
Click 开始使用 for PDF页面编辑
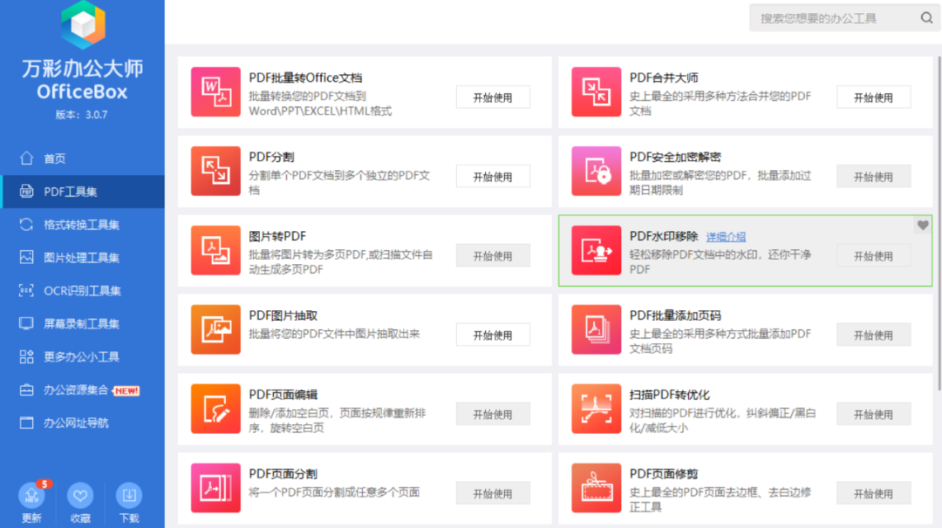coord(493,414)
